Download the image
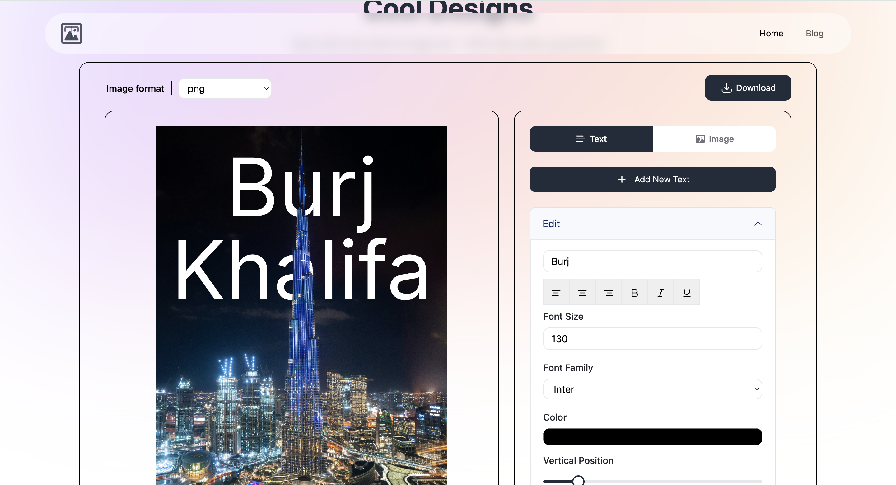The height and width of the screenshot is (485, 896). pyautogui.click(x=748, y=88)
